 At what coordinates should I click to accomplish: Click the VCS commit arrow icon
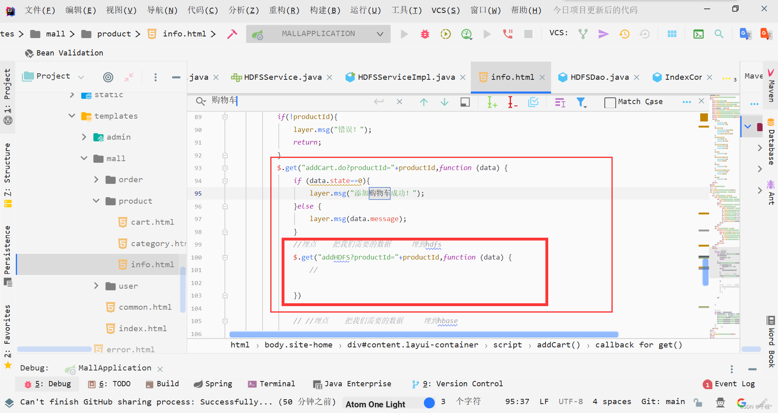click(x=603, y=34)
